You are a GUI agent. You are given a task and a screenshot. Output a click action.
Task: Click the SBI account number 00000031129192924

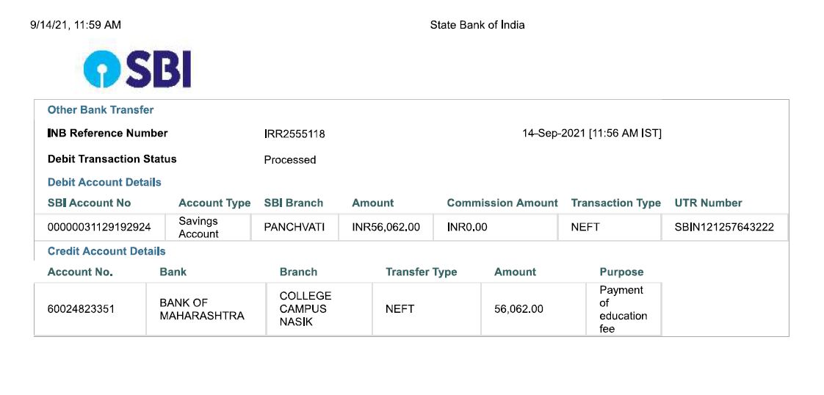(x=99, y=228)
